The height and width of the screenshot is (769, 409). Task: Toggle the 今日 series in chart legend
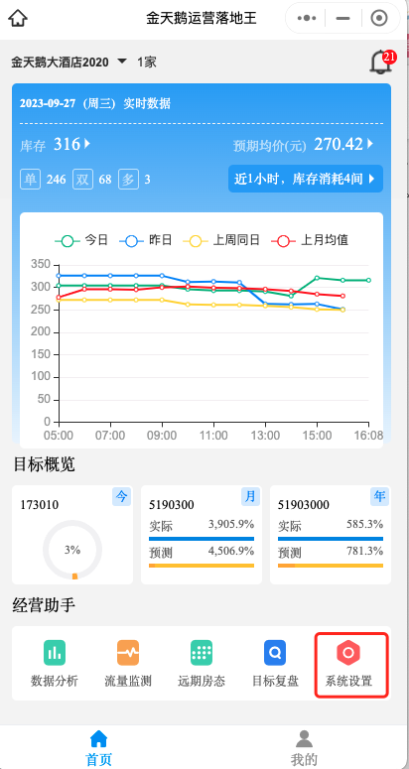coord(81,241)
